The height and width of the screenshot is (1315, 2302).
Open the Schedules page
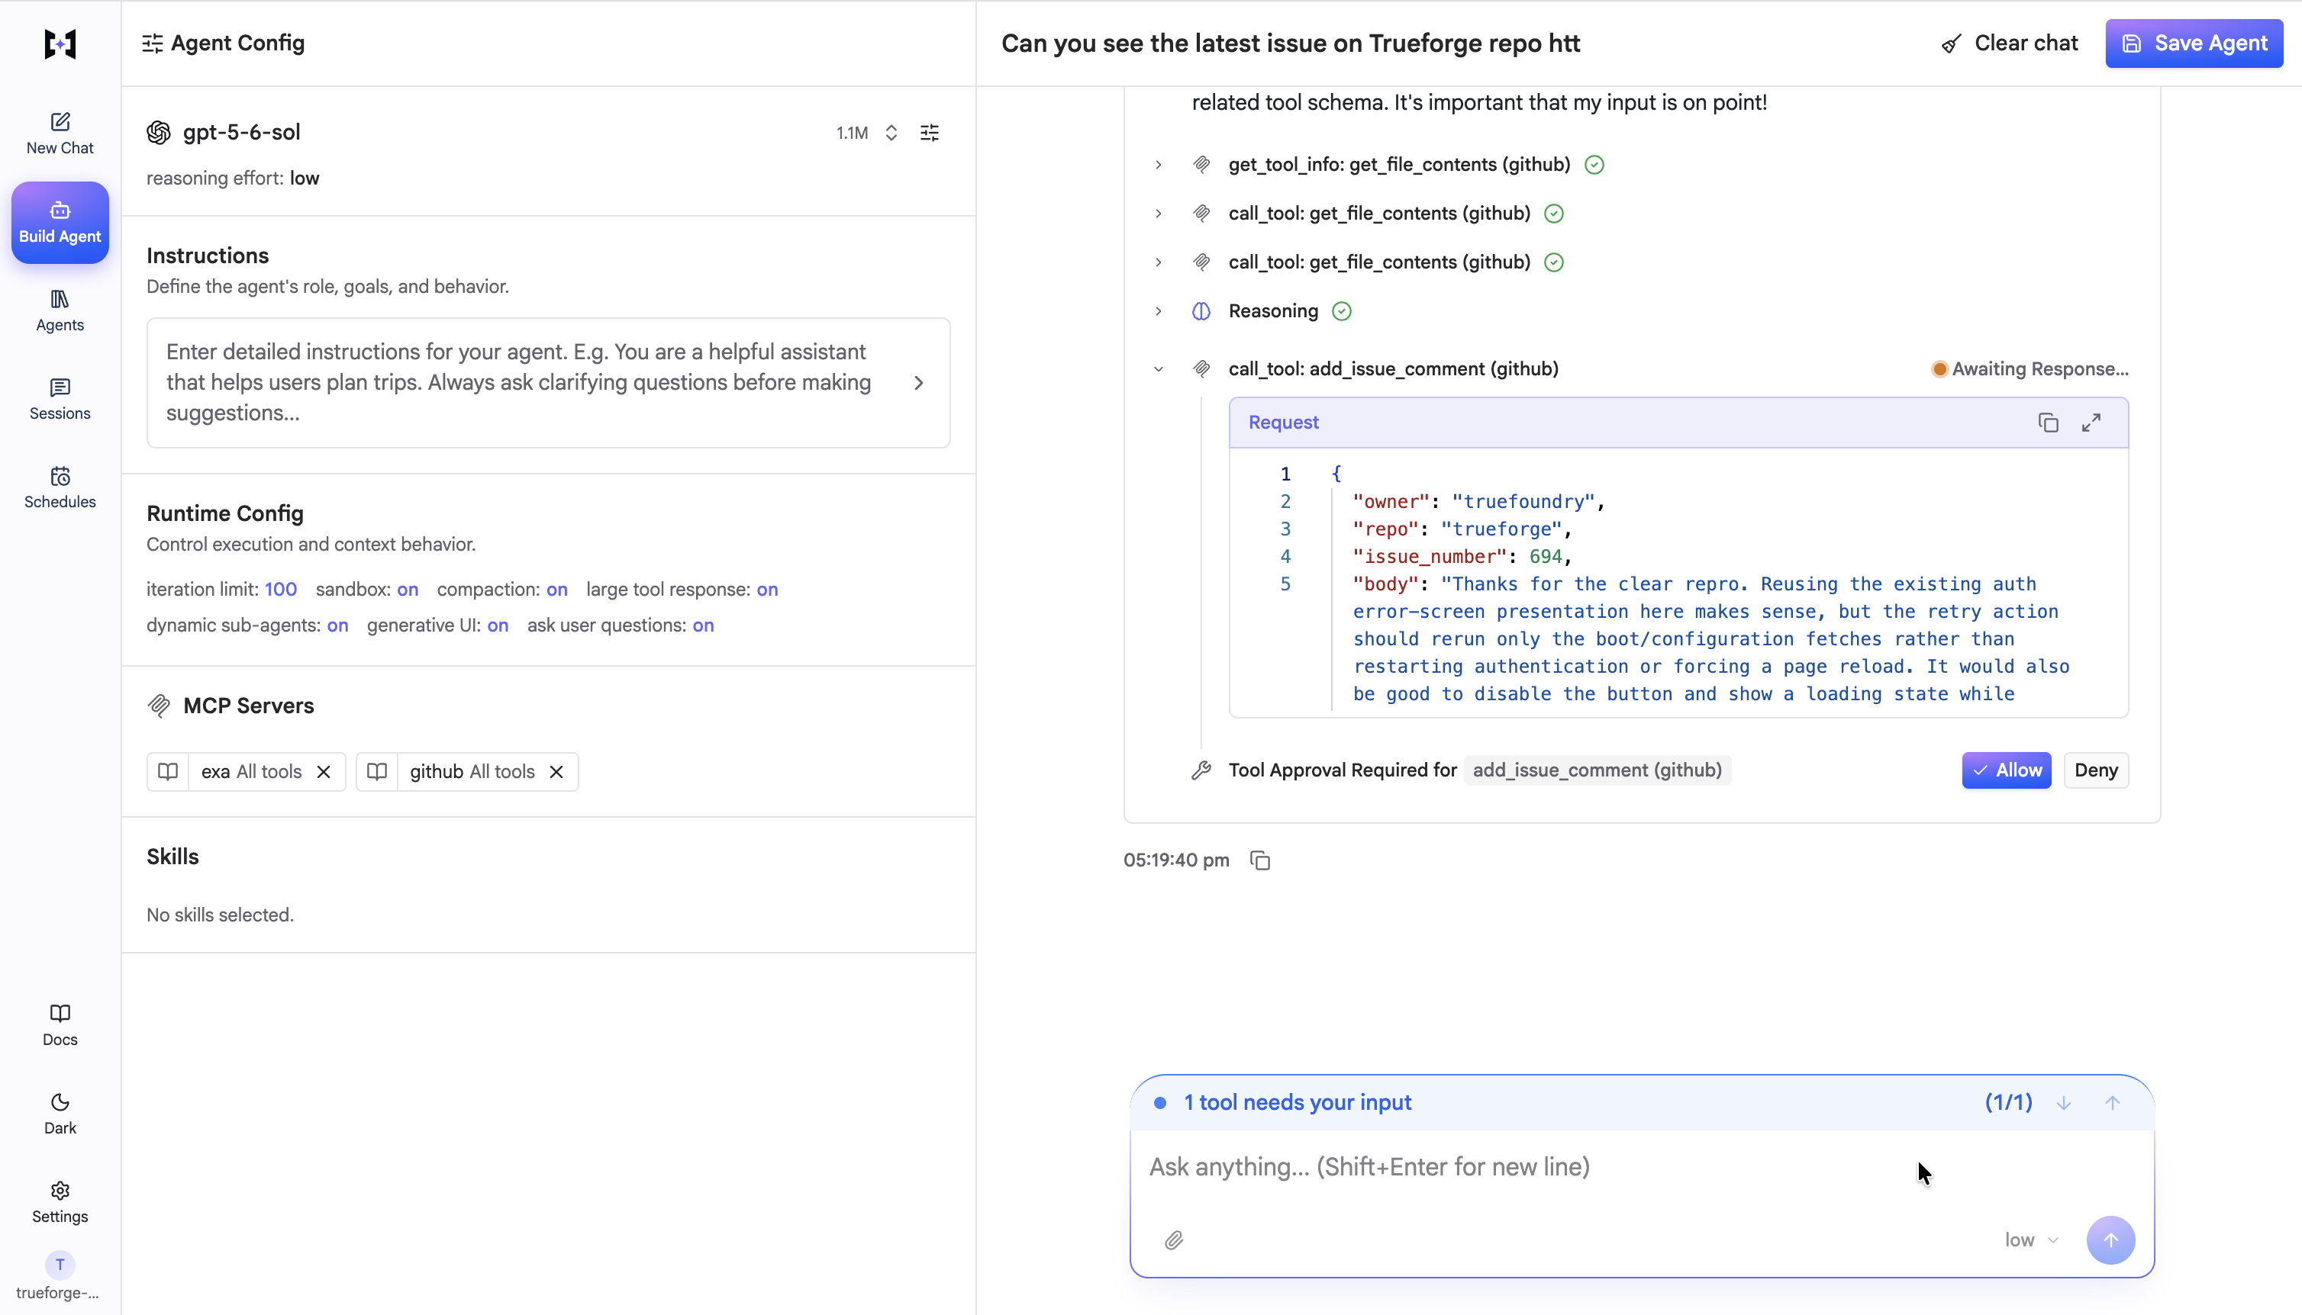(x=60, y=487)
